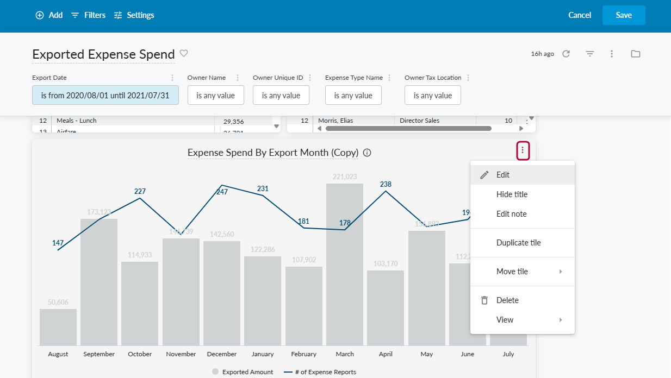The height and width of the screenshot is (378, 671).
Task: Expand the Move tile submenu
Action: pyautogui.click(x=522, y=272)
